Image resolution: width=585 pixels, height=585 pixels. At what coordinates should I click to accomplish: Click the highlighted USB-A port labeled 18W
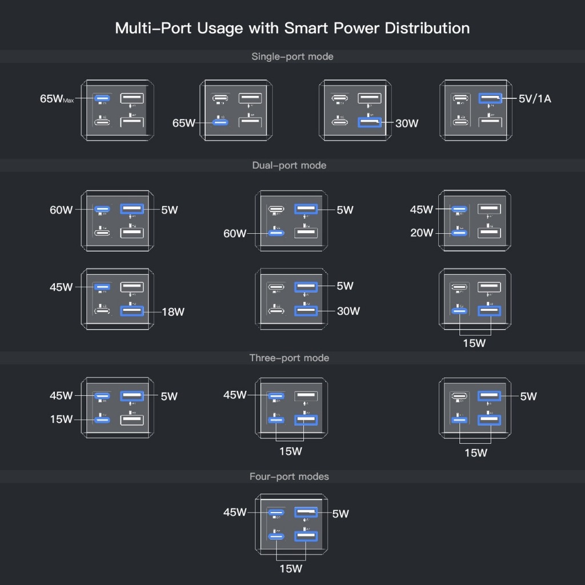pyautogui.click(x=132, y=311)
